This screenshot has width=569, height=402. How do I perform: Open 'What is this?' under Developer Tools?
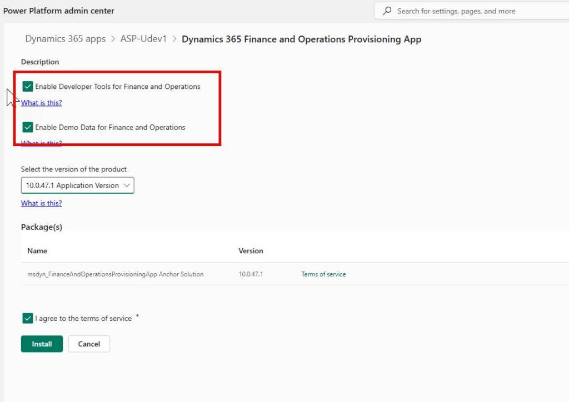point(41,103)
